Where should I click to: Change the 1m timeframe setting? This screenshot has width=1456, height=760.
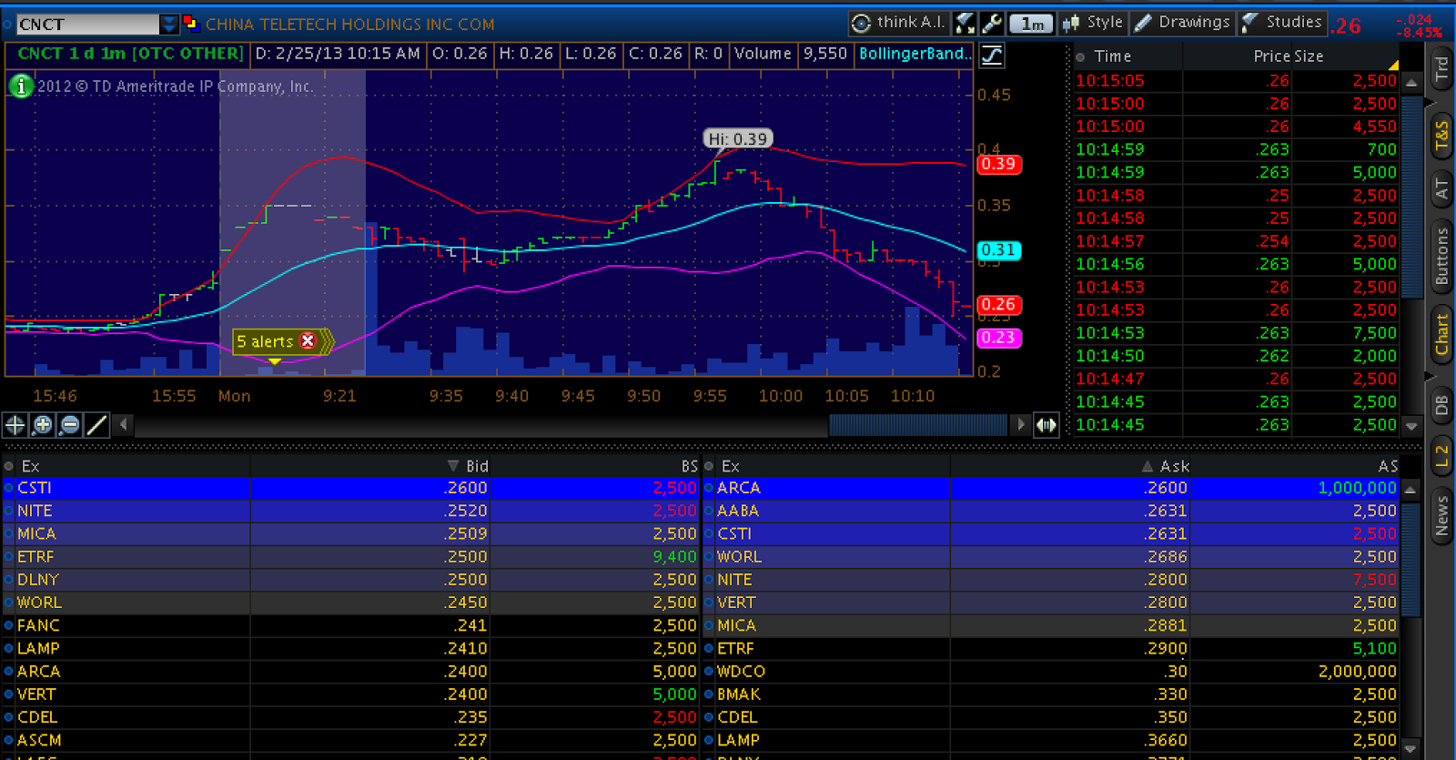1031,24
